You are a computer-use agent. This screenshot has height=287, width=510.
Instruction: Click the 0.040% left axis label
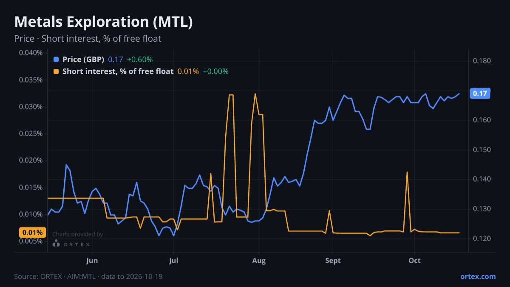(31, 53)
